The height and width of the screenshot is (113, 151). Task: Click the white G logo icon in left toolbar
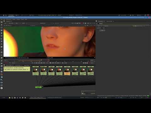(2, 88)
